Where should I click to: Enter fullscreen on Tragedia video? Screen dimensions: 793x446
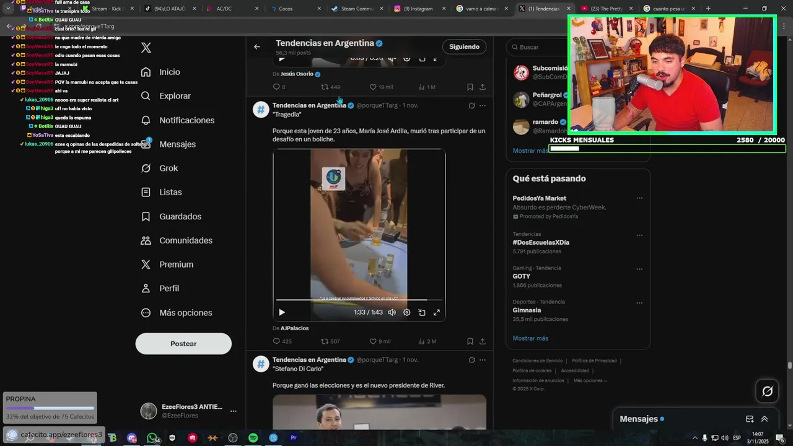click(437, 313)
